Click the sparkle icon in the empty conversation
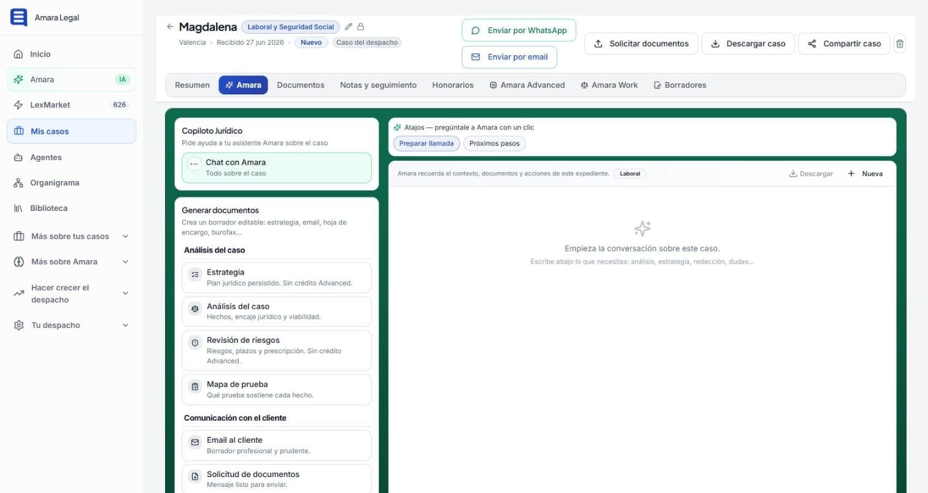Viewport: 928px width, 493px height. [642, 229]
